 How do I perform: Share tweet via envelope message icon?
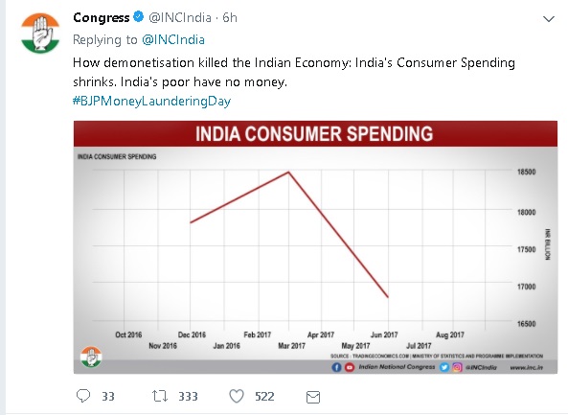[x=313, y=397]
